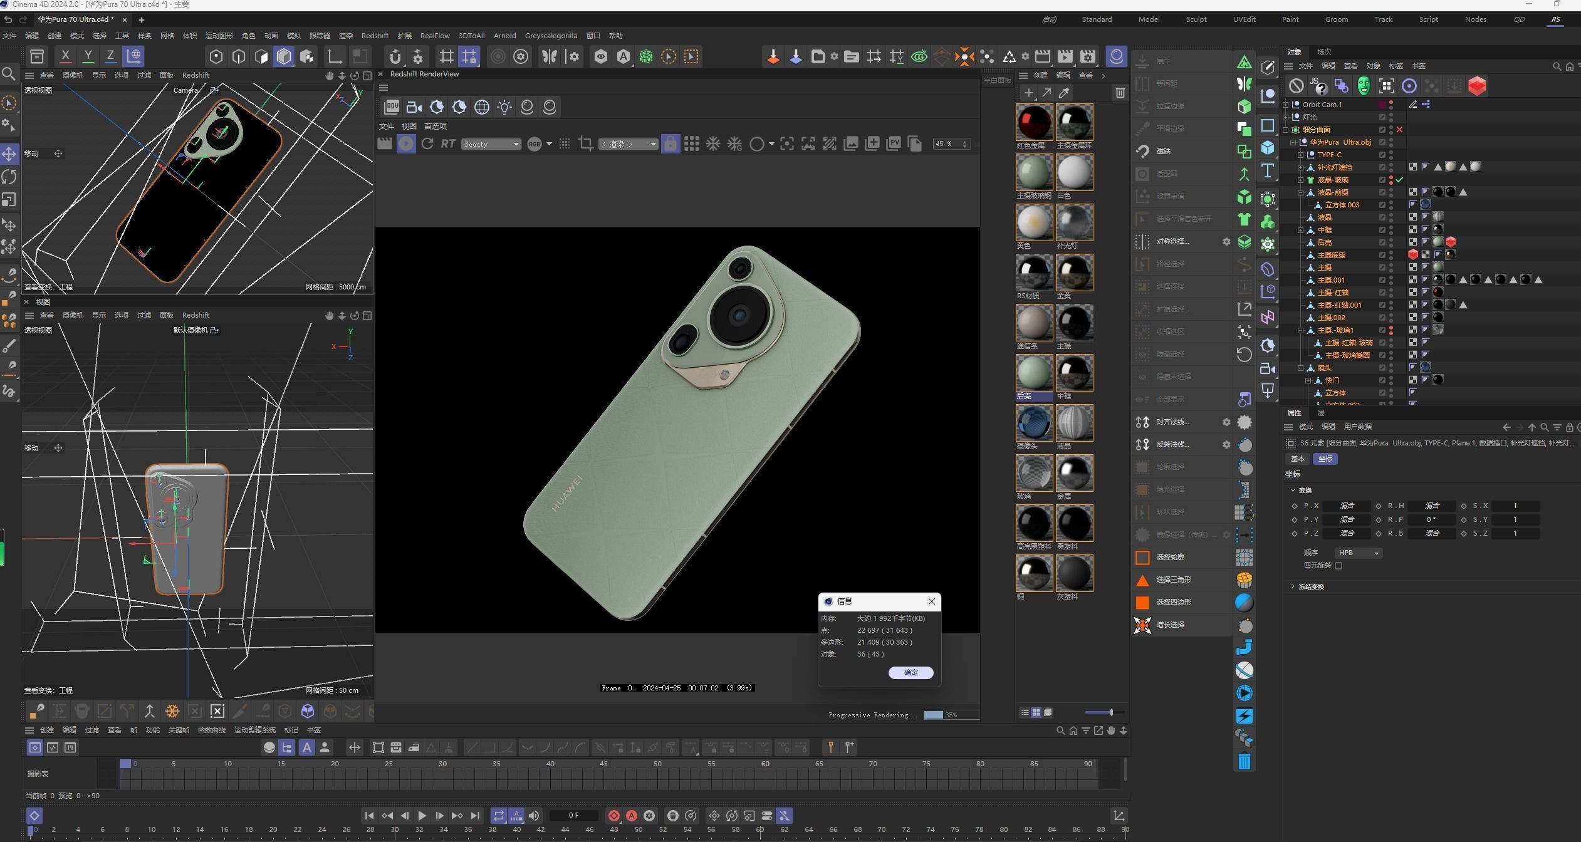Click 对称选择 command

tap(1172, 241)
